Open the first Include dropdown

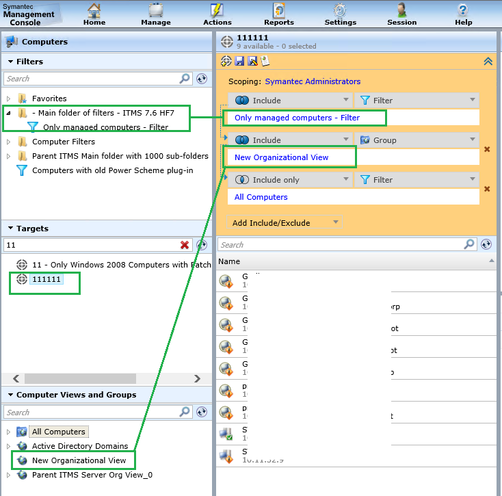click(x=290, y=100)
